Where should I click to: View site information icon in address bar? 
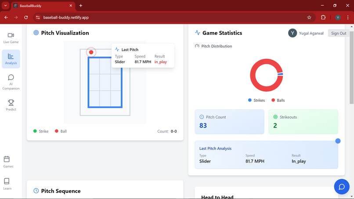[38, 18]
